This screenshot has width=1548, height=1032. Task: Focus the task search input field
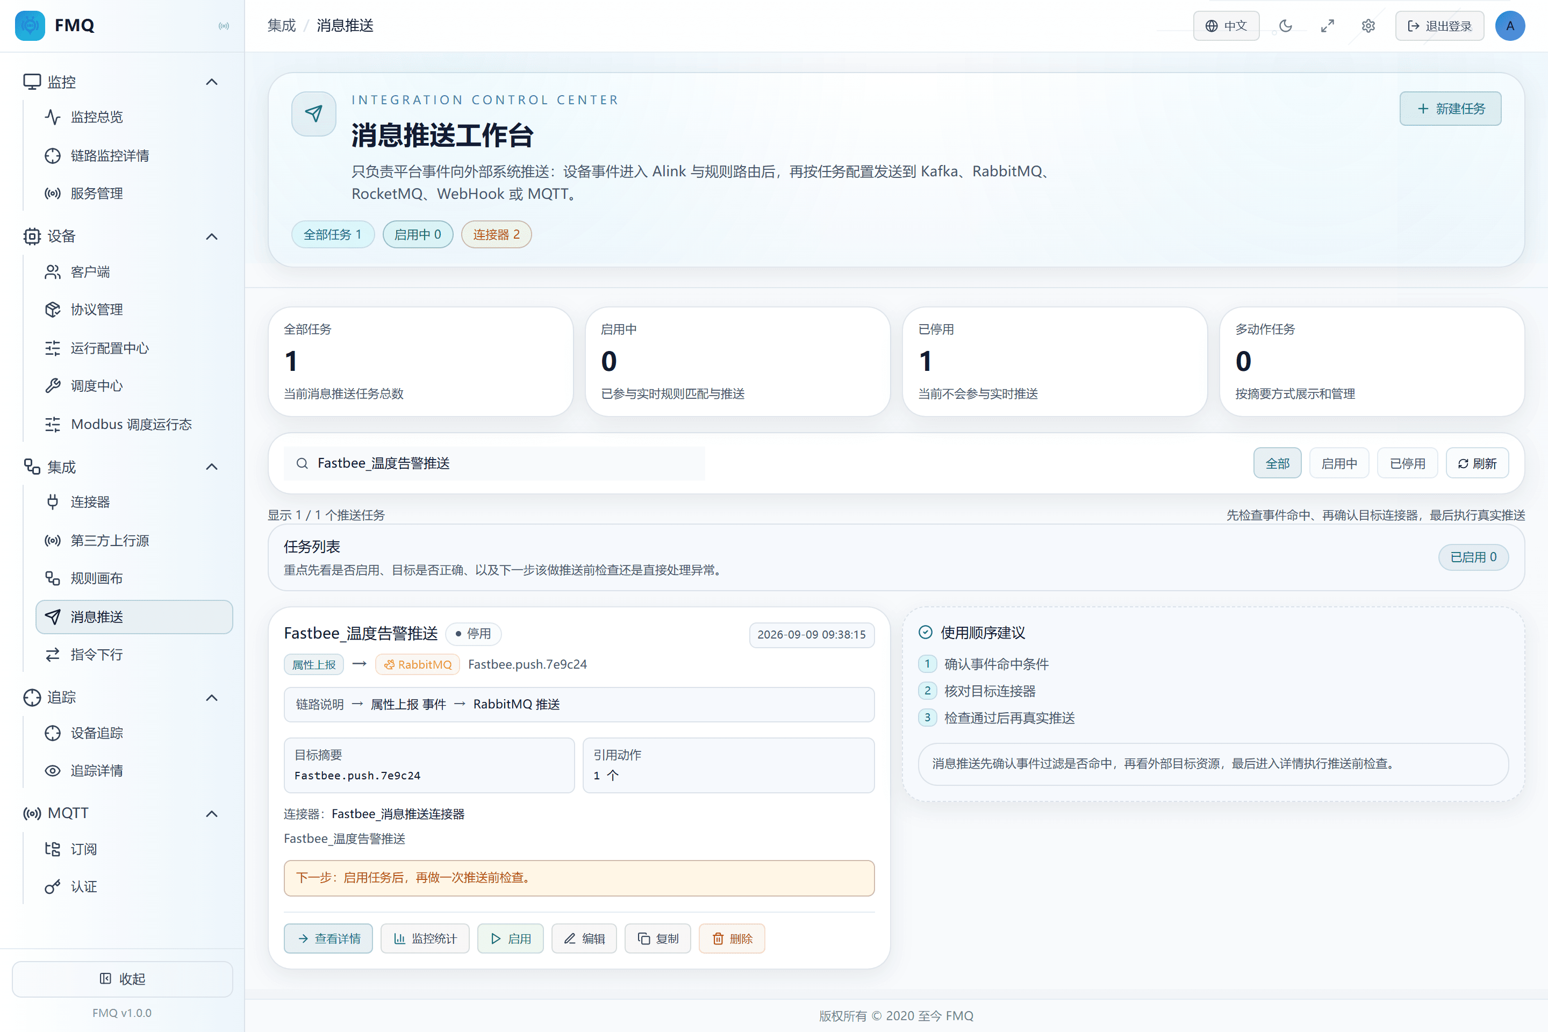(495, 463)
